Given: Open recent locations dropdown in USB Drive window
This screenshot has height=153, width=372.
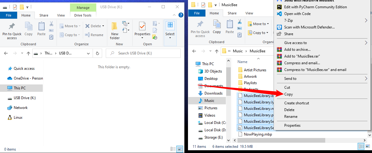Looking at the screenshot, I should pos(22,53).
